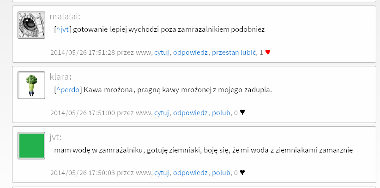Open malalai's eye avatar image
This screenshot has height=188, width=380.
tap(31, 25)
